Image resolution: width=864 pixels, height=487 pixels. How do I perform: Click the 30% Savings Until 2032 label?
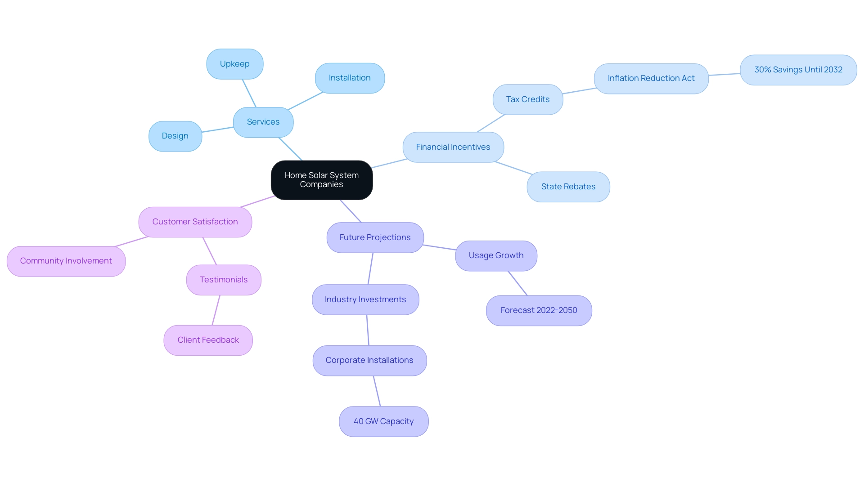click(796, 69)
